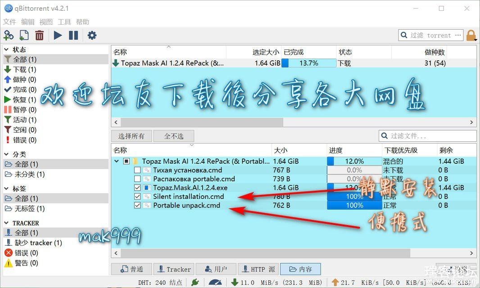Select 全部 (1) under 状态
This screenshot has width=480, height=288.
(x=56, y=59)
